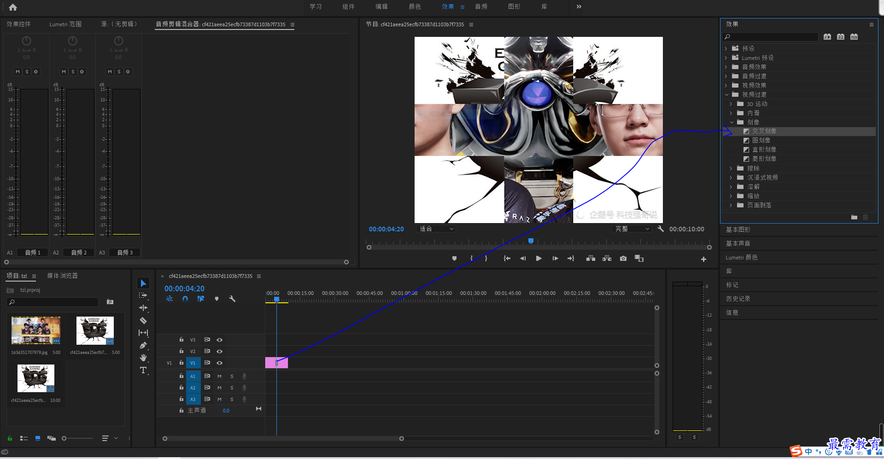Open the 历史记录 panel
Image resolution: width=884 pixels, height=459 pixels.
click(x=738, y=299)
